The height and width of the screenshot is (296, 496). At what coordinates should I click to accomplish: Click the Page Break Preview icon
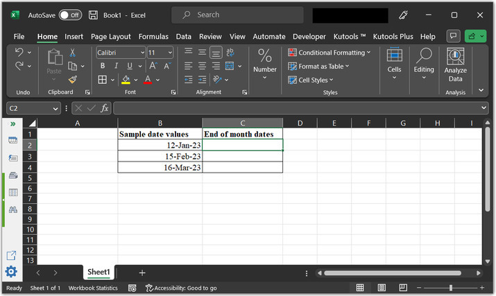tap(403, 288)
